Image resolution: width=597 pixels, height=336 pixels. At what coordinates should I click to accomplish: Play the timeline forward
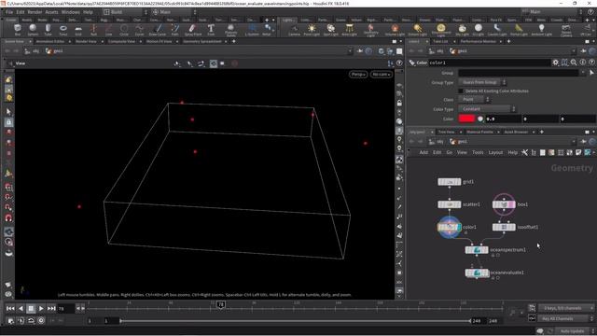(41, 308)
